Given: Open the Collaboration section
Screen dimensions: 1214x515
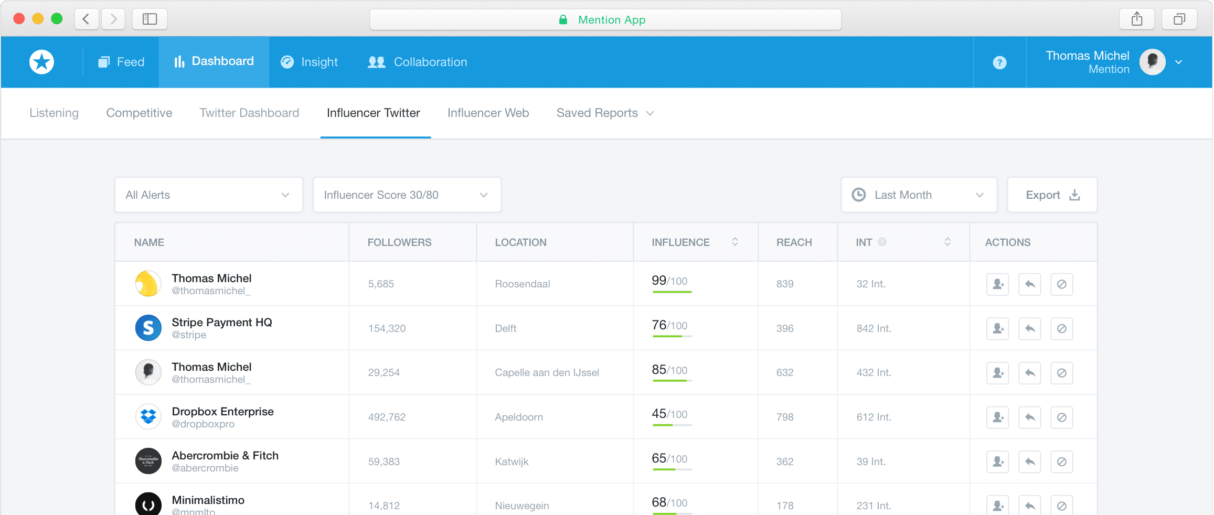Looking at the screenshot, I should tap(418, 62).
